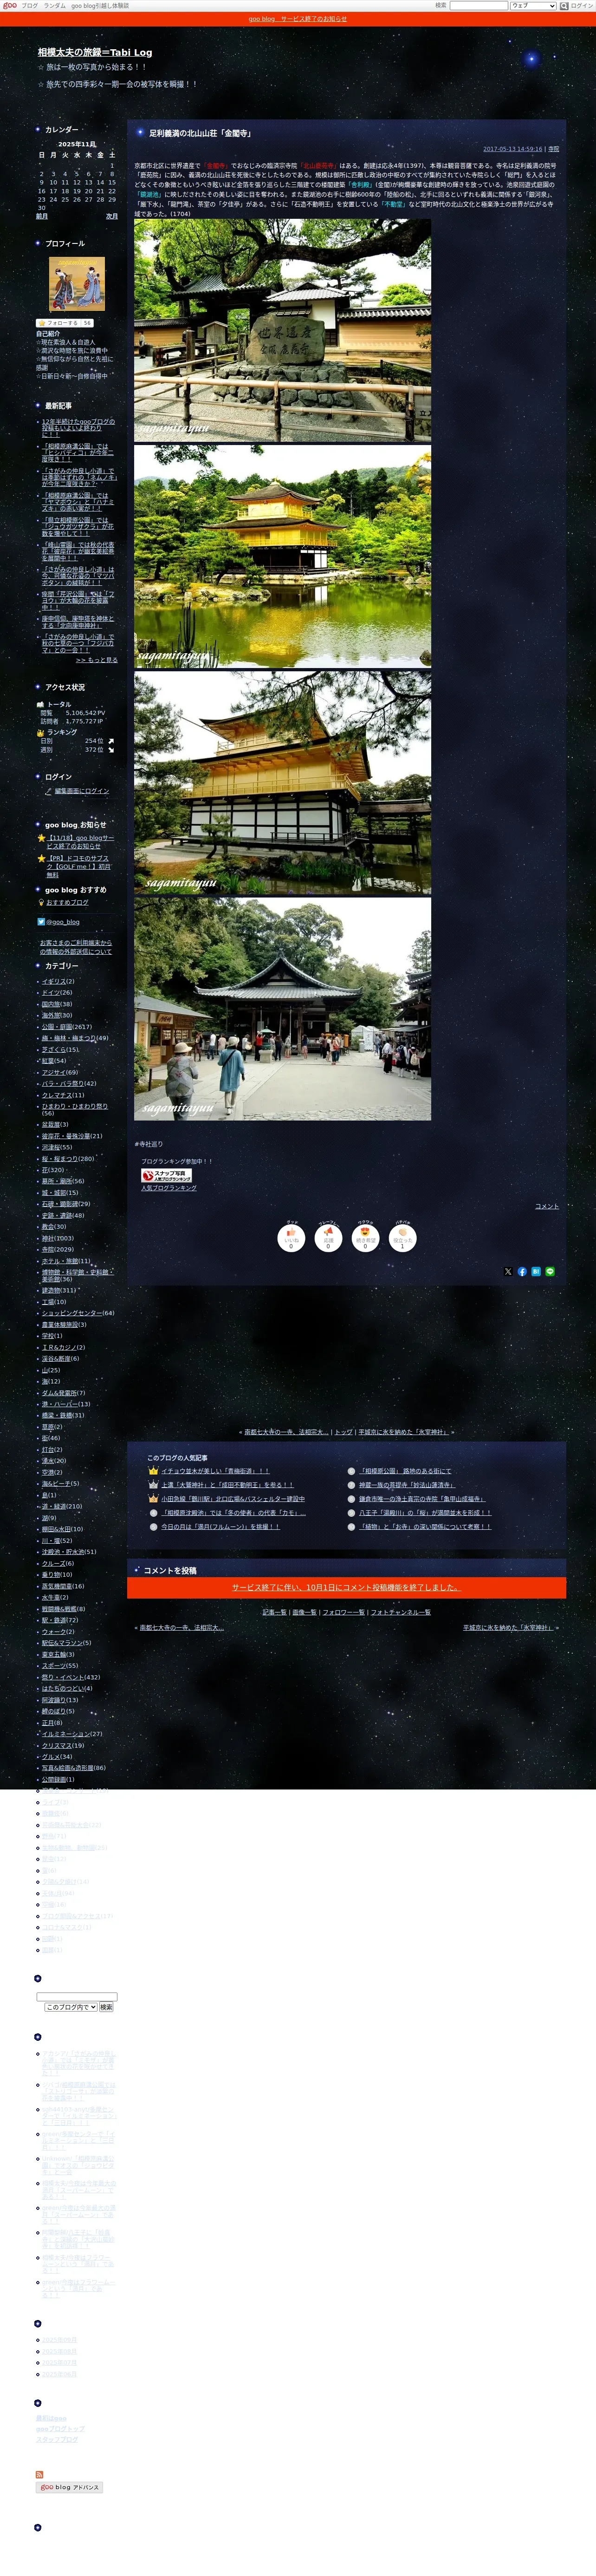Screen dimensions: 596x2576
Task: Open the golden pavilion pond reflection photo
Action: click(x=283, y=557)
